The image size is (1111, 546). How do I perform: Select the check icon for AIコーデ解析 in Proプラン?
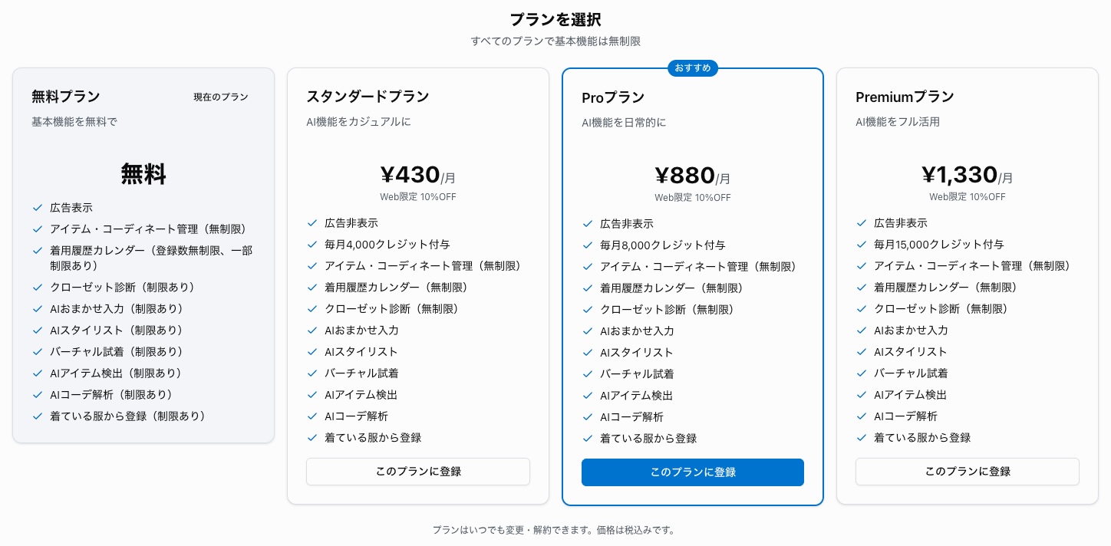pos(588,416)
